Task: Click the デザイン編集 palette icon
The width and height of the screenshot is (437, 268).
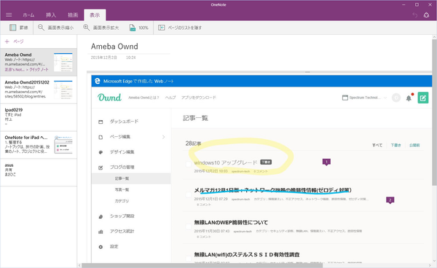Action: tap(101, 152)
